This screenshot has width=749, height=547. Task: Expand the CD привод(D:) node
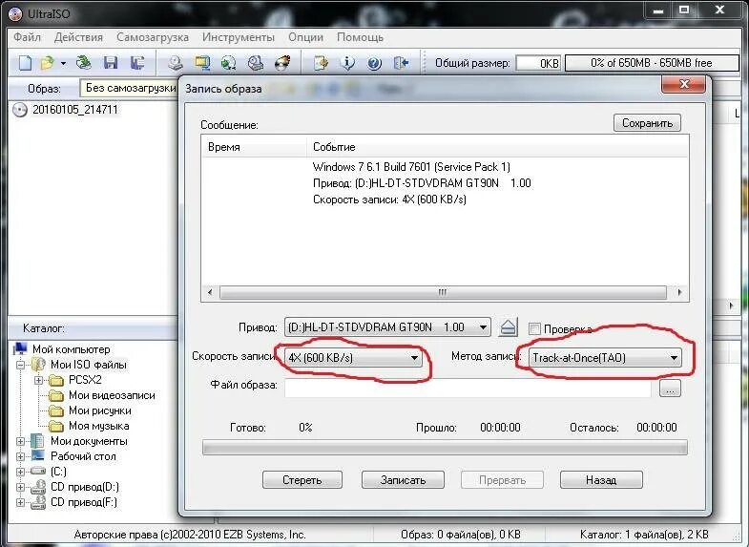click(x=20, y=487)
